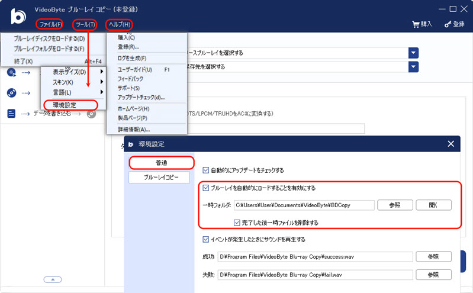Click the second blue disc step icon

pos(11,93)
